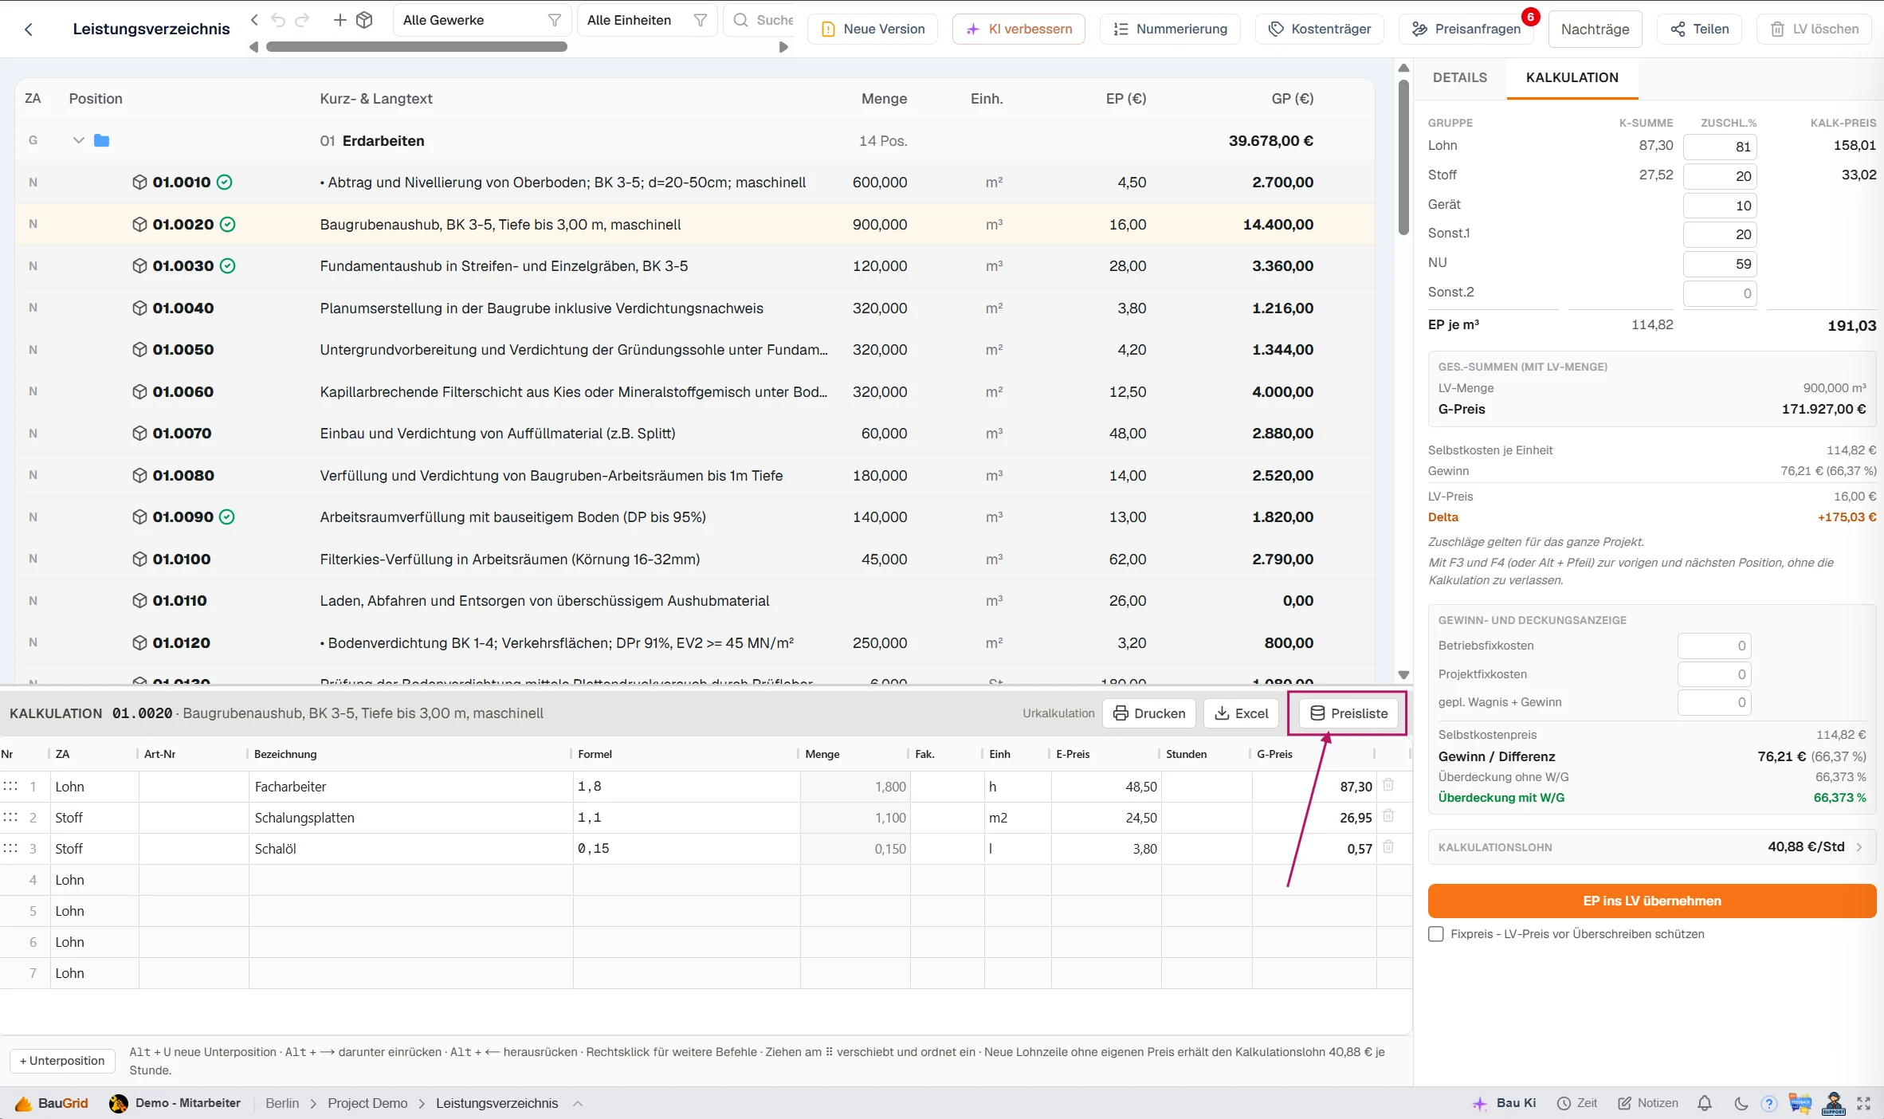Screen dimensions: 1884x1119
Task: Collapse toolbar with small left chevron
Action: click(254, 20)
